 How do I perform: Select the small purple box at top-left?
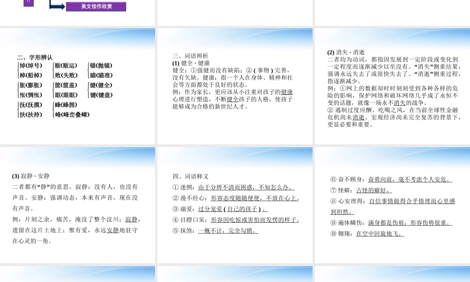tap(29, 2)
